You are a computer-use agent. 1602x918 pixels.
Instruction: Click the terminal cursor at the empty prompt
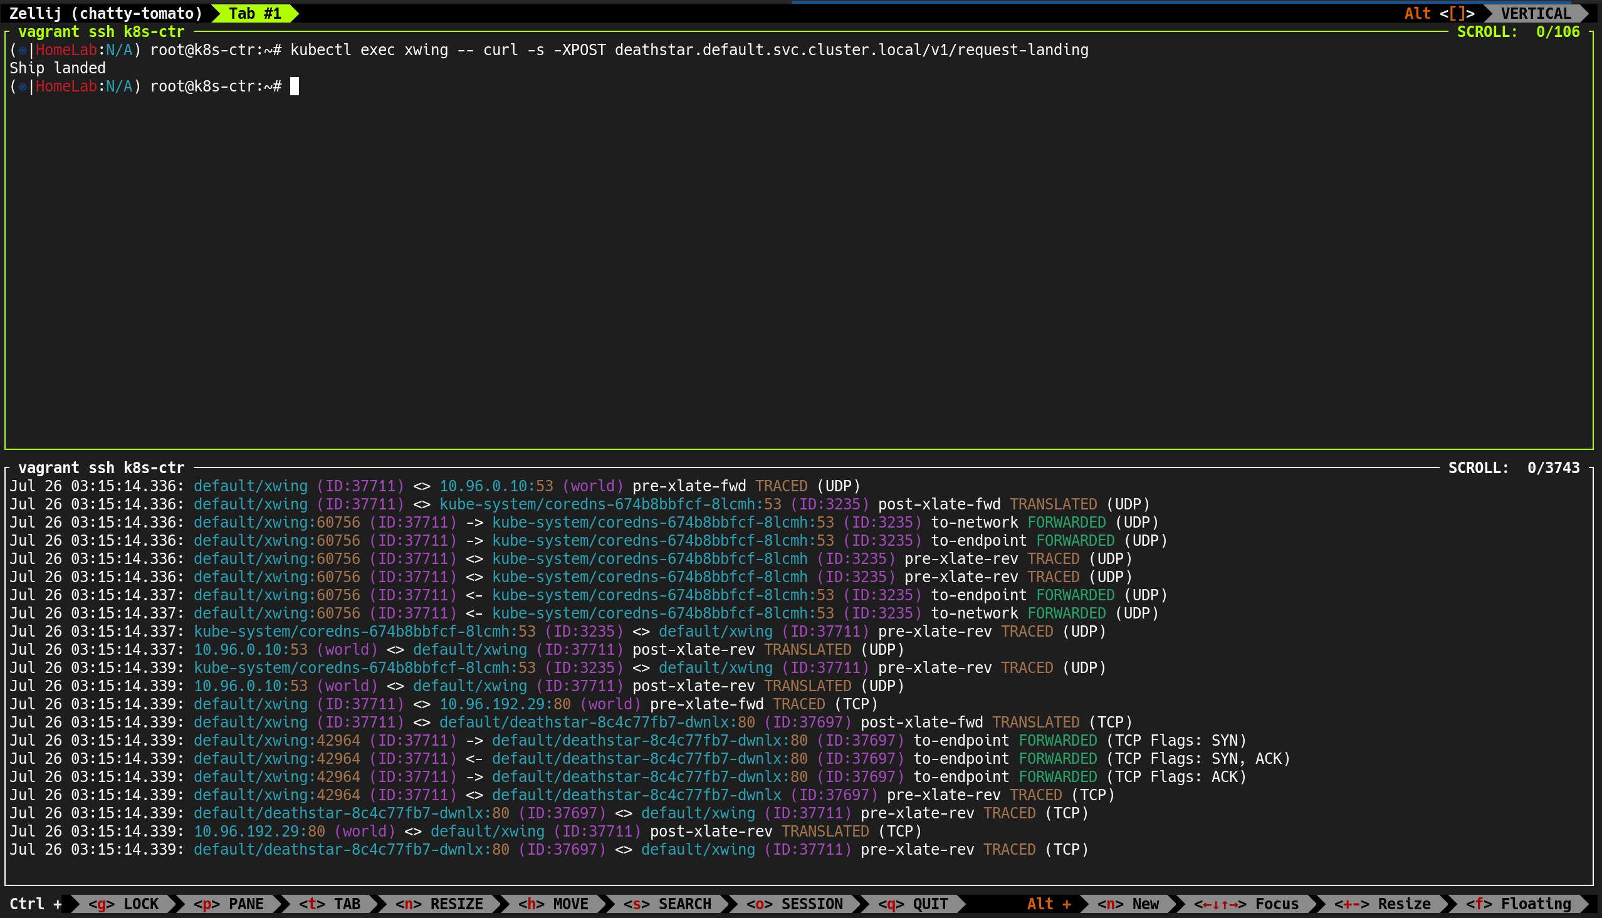(295, 86)
